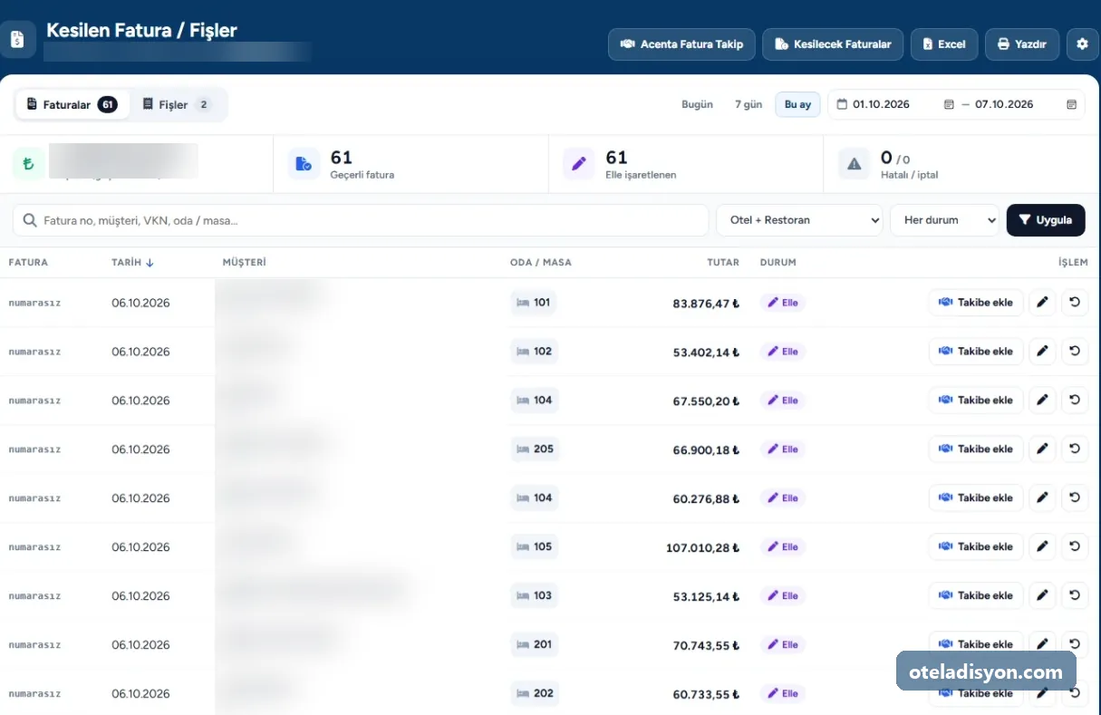Focus the invoice search field
This screenshot has height=715, width=1101.
click(x=361, y=220)
